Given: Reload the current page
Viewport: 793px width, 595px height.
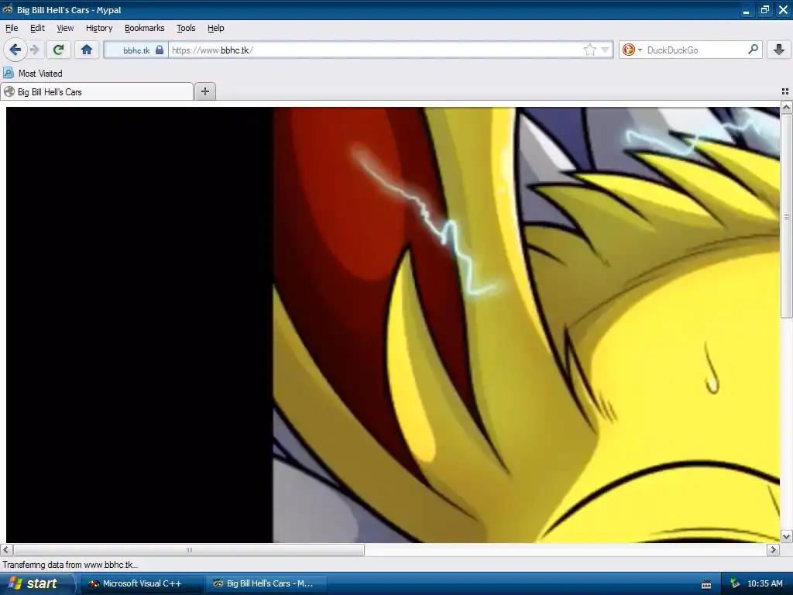Looking at the screenshot, I should pyautogui.click(x=59, y=50).
